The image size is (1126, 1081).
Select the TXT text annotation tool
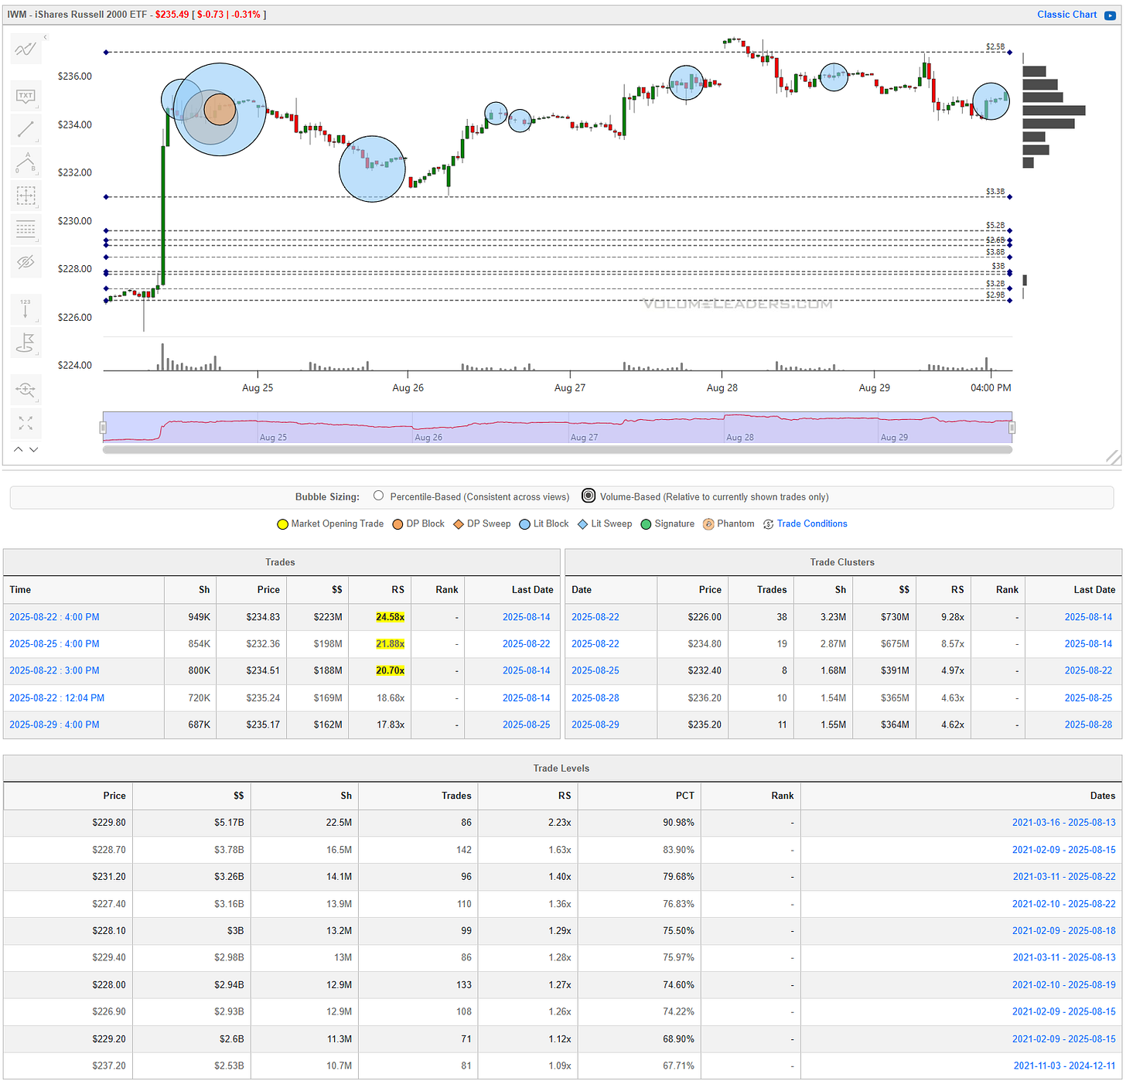pyautogui.click(x=26, y=96)
